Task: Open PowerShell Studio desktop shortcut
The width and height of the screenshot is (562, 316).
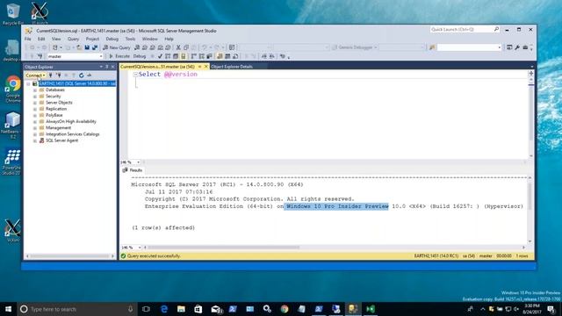Action: coord(12,162)
